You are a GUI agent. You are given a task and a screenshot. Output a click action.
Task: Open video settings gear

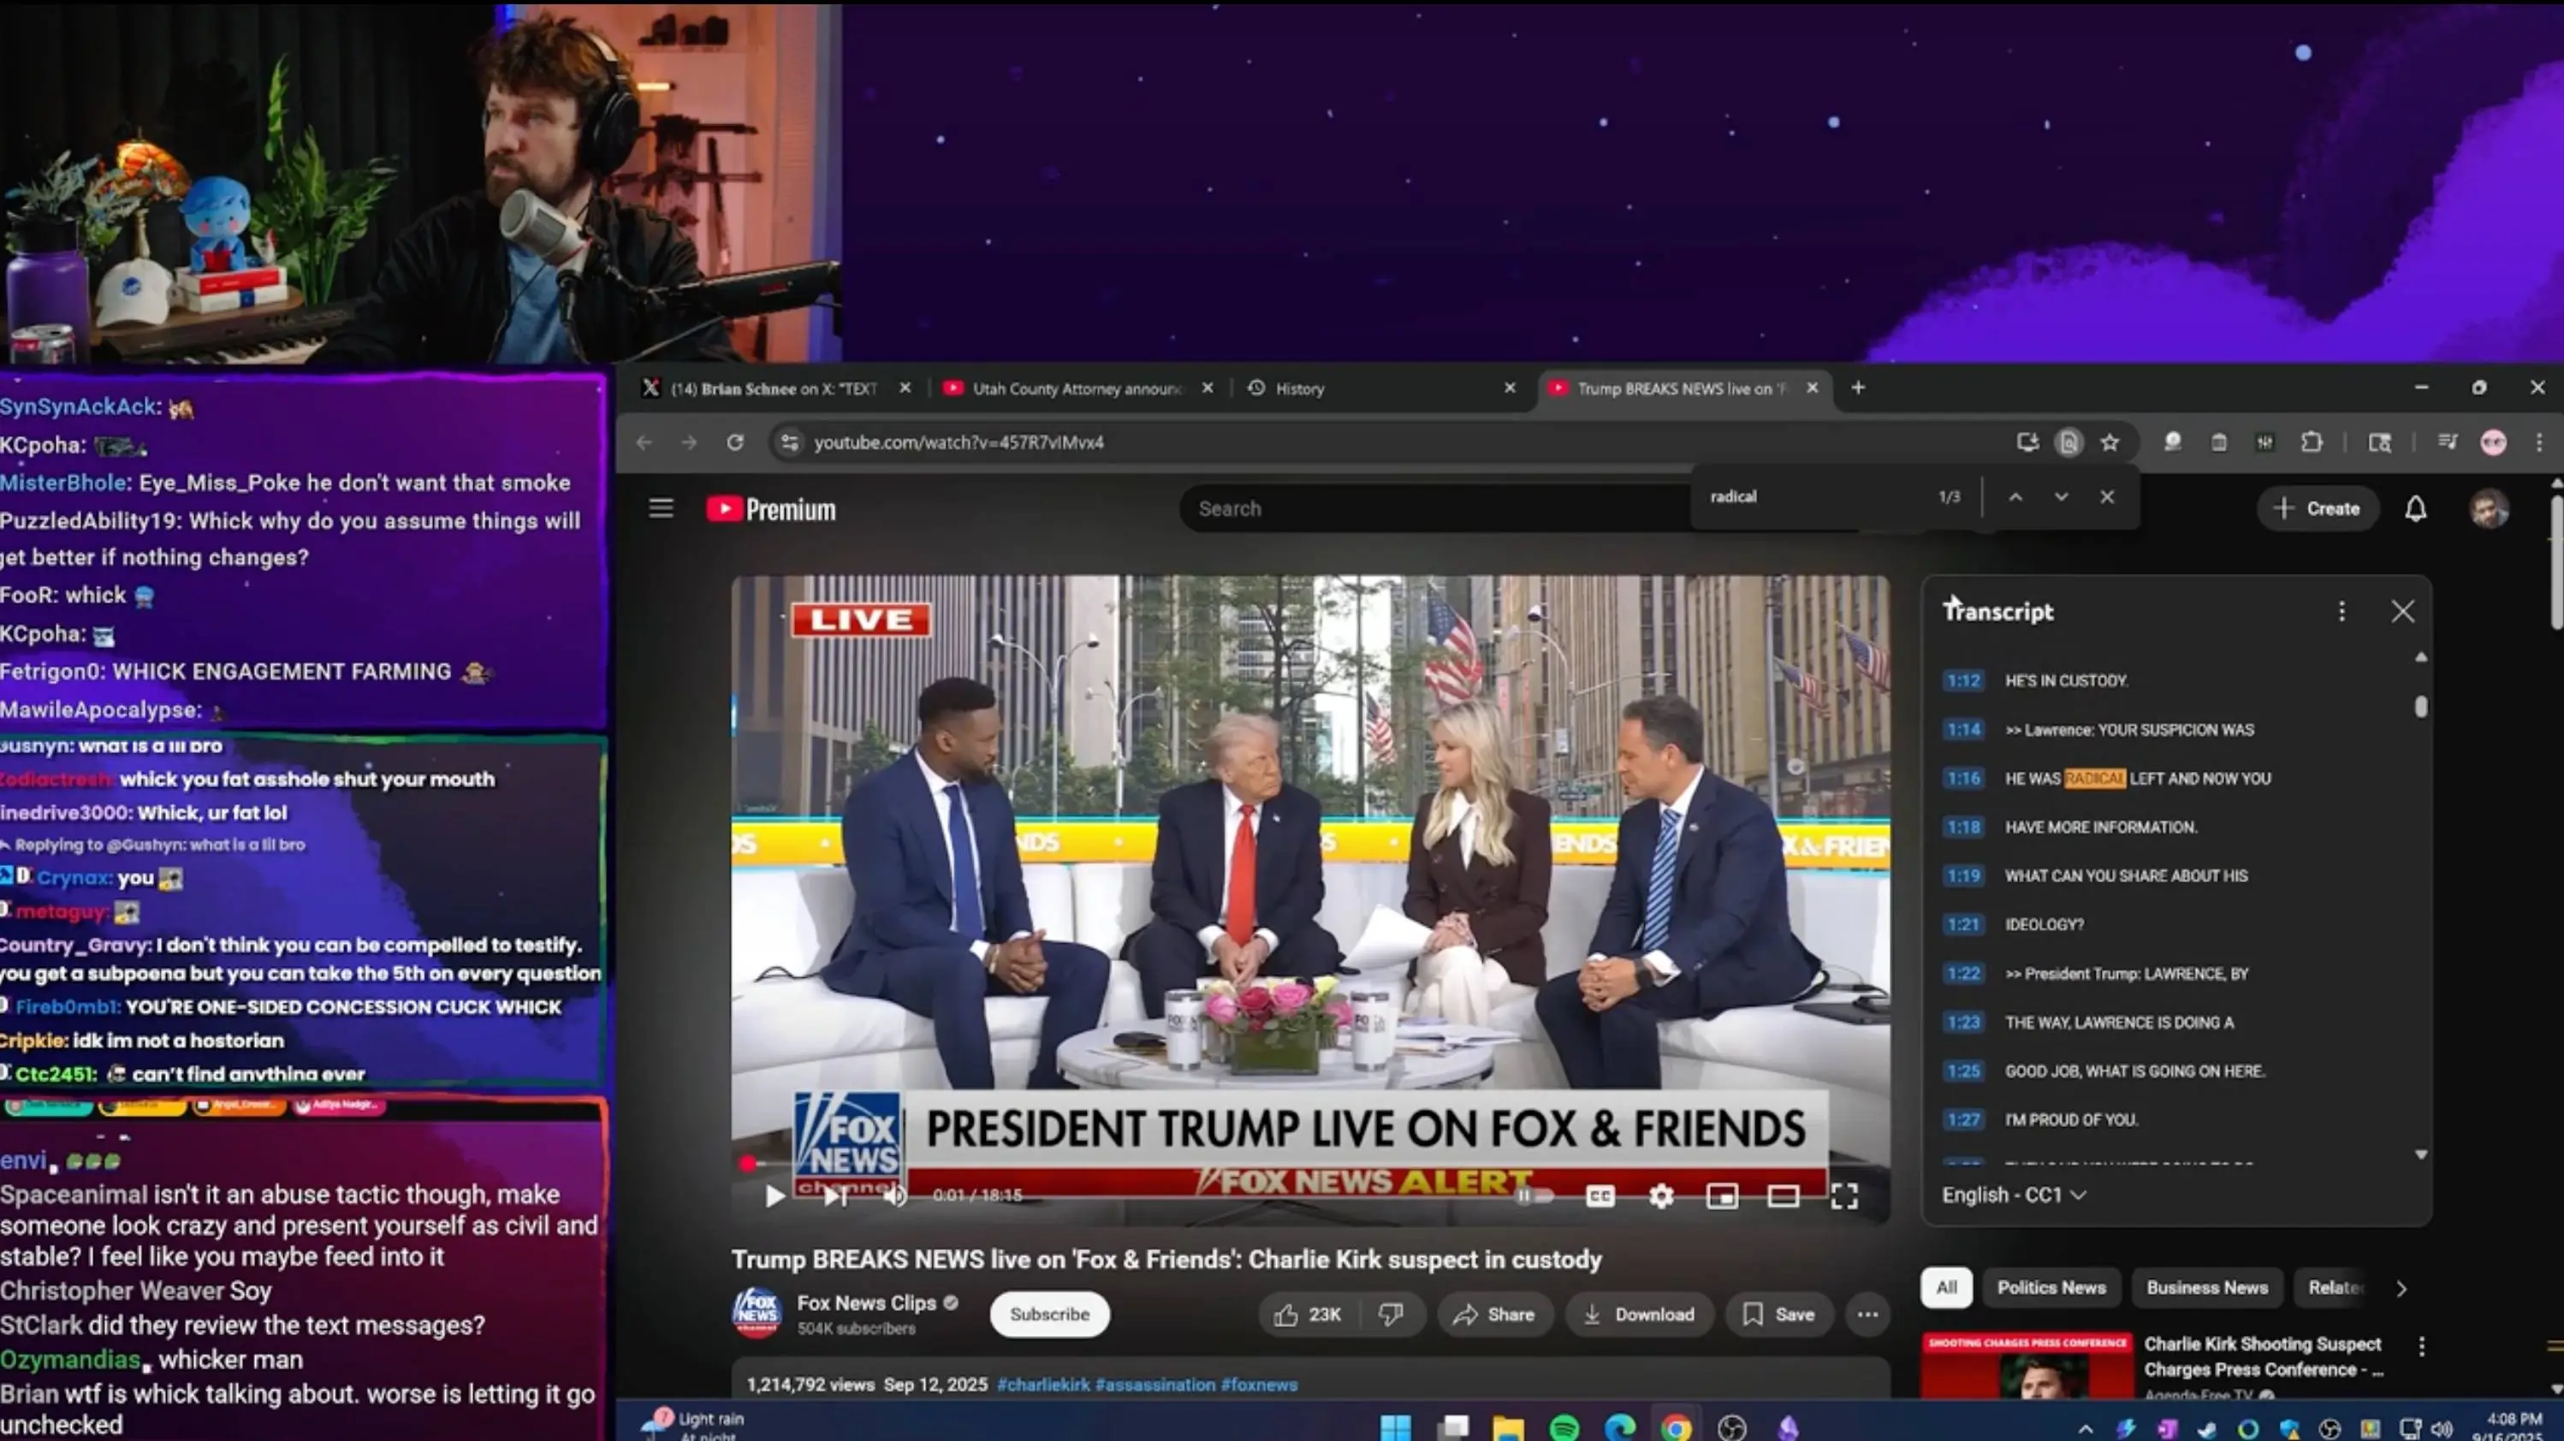(x=1660, y=1195)
